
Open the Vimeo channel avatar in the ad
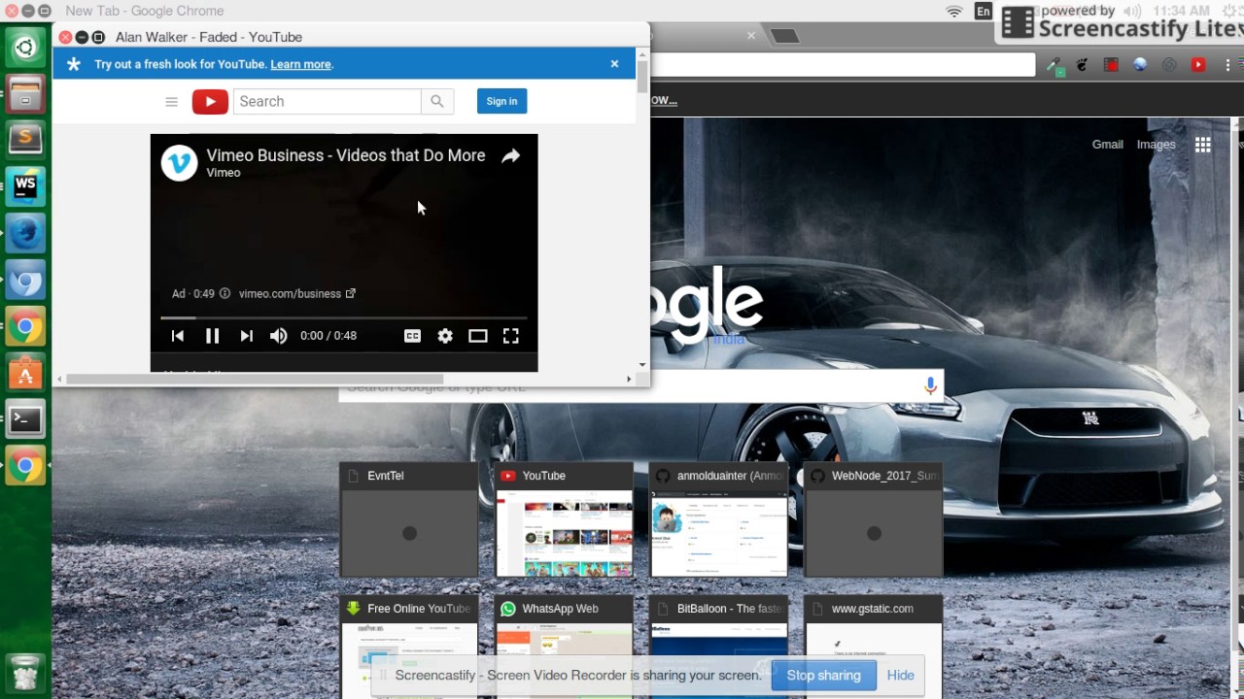179,163
